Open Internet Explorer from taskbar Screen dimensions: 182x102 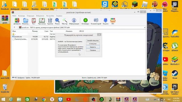click(11, 99)
